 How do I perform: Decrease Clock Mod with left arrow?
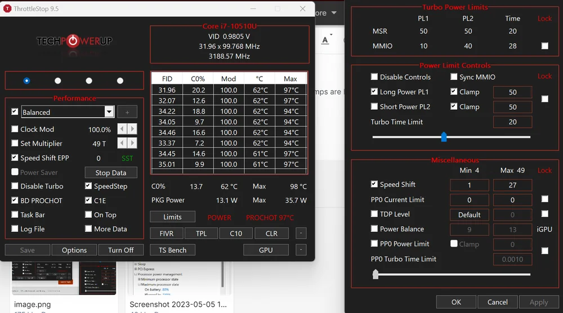(122, 129)
